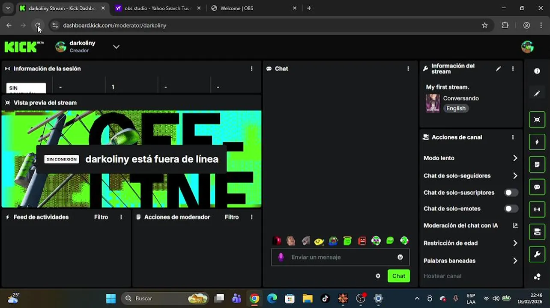The height and width of the screenshot is (308, 550).
Task: Insert the bald man face emote
Action: 291,241
